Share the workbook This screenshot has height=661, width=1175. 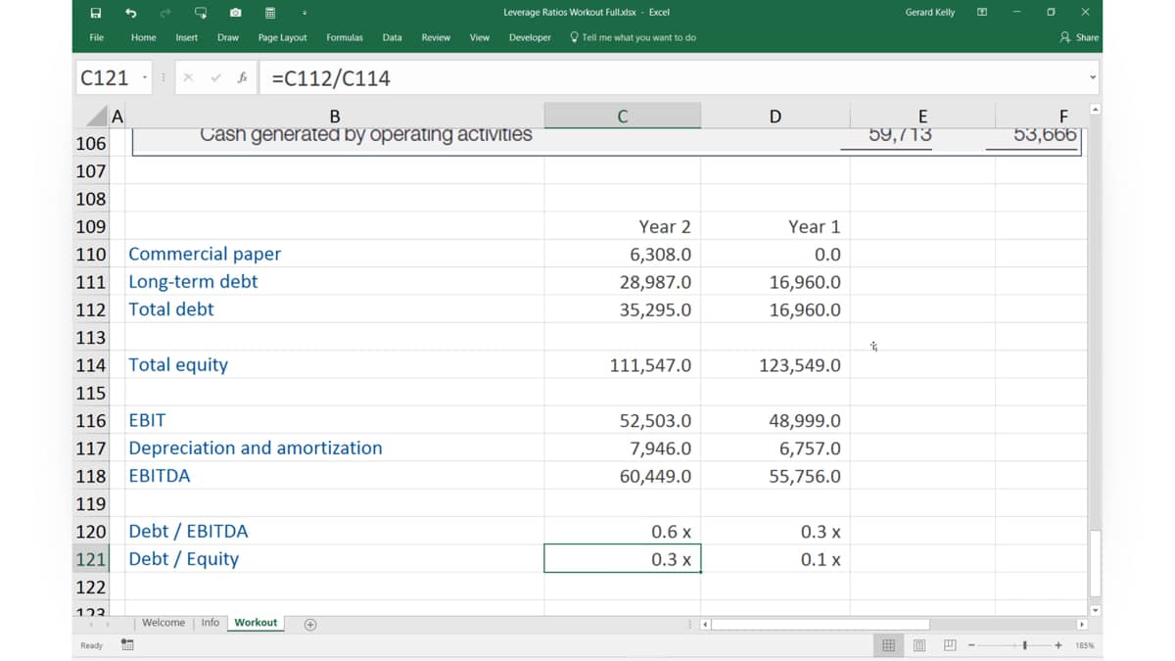[x=1080, y=37]
